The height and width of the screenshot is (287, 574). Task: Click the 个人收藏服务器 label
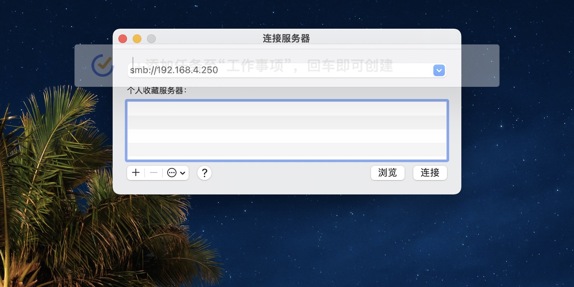click(157, 90)
